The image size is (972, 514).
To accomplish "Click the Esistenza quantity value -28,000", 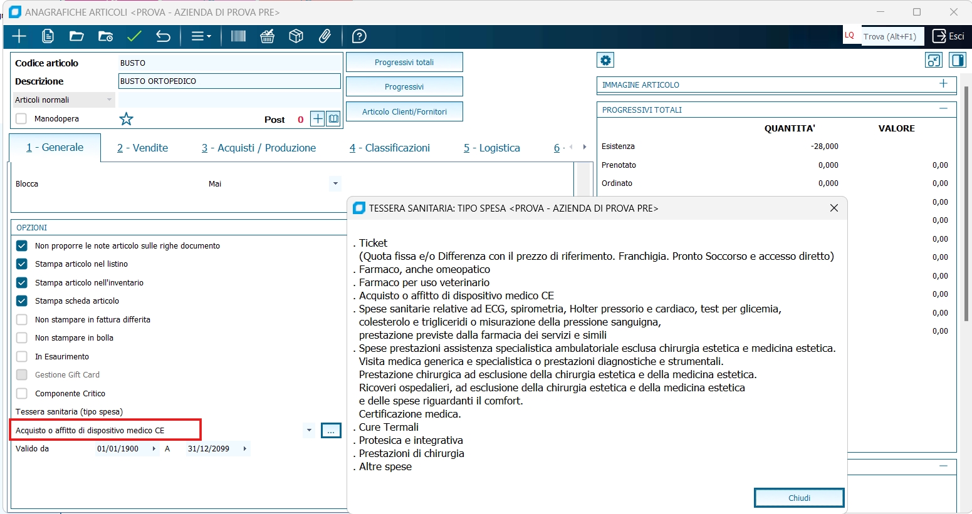I will point(825,146).
